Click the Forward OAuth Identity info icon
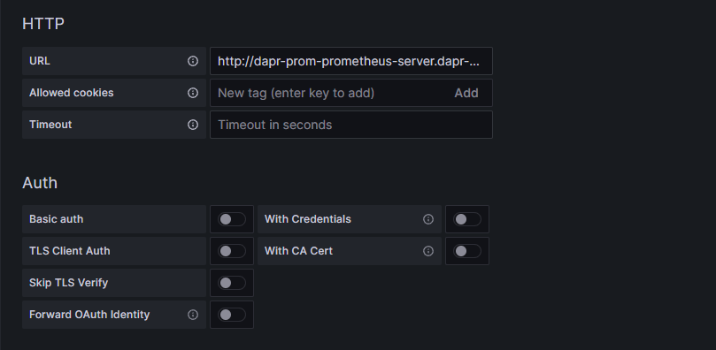This screenshot has height=350, width=716. coord(193,315)
